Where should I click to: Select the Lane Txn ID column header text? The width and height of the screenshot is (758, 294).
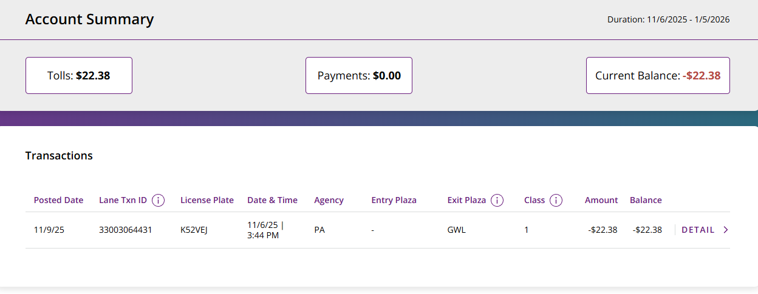[123, 200]
